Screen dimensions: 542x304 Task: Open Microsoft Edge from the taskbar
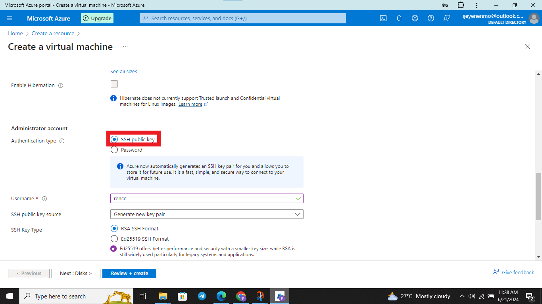[x=221, y=296]
